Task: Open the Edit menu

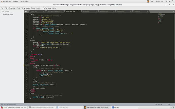Action: (x=6, y=8)
